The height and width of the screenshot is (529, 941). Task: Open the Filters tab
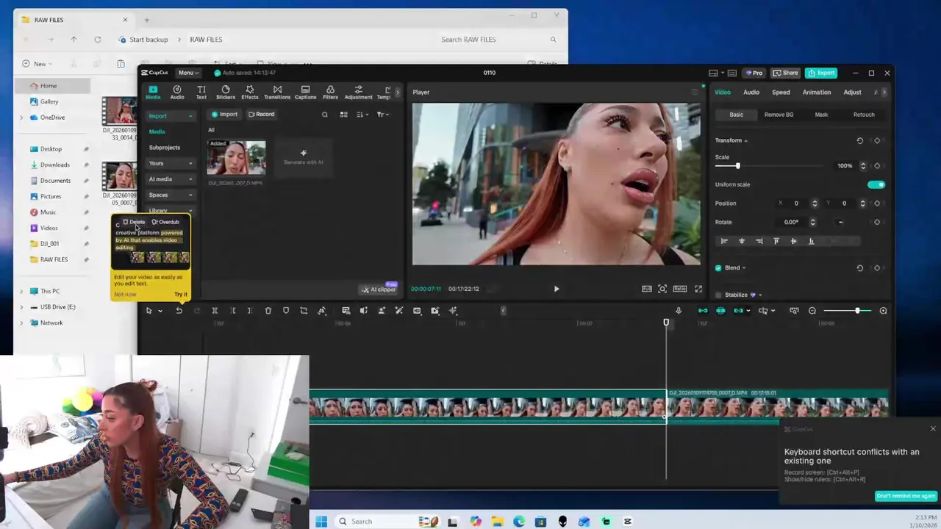click(x=330, y=93)
